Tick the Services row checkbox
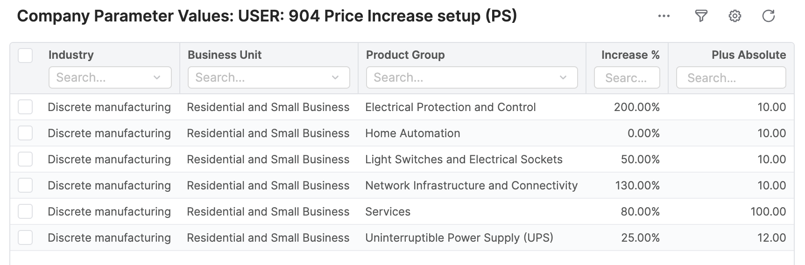Screen dimensions: 805x265 point(25,212)
